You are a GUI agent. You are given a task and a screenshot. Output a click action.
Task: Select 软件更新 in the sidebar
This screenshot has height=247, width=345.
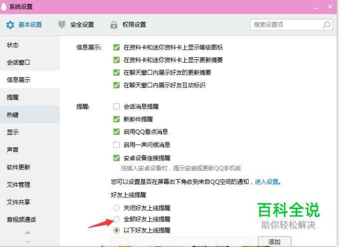(30, 167)
